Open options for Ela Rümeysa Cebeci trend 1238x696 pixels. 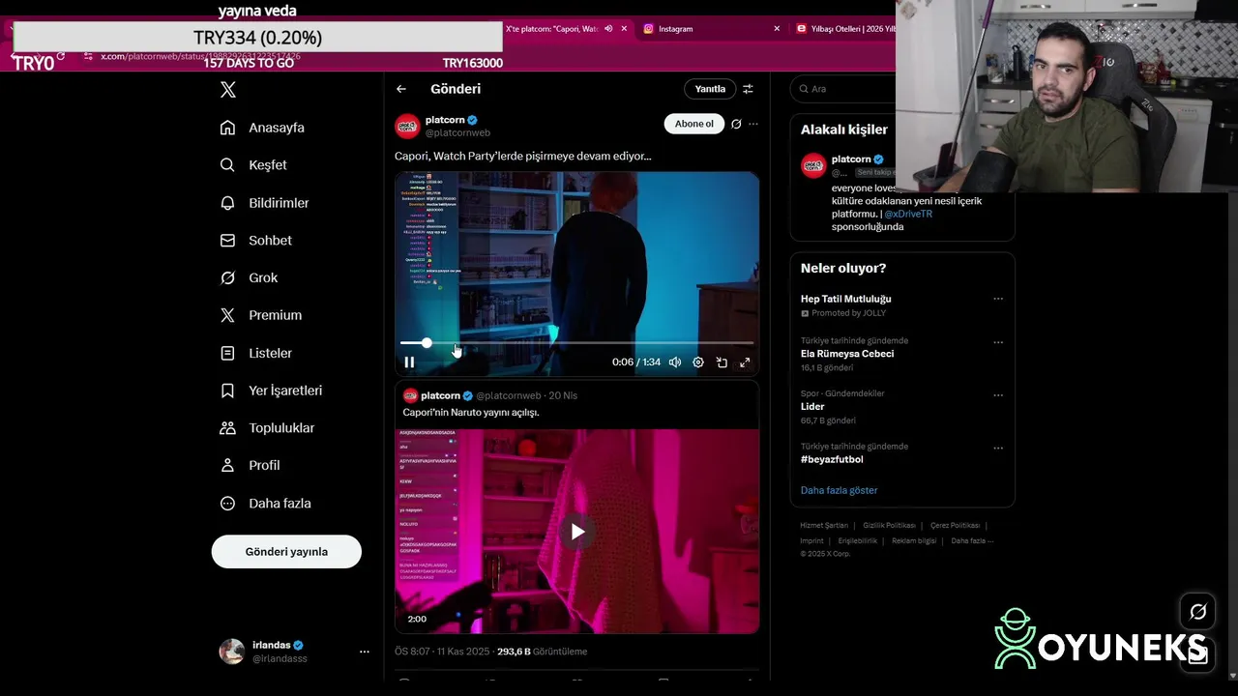tap(998, 342)
